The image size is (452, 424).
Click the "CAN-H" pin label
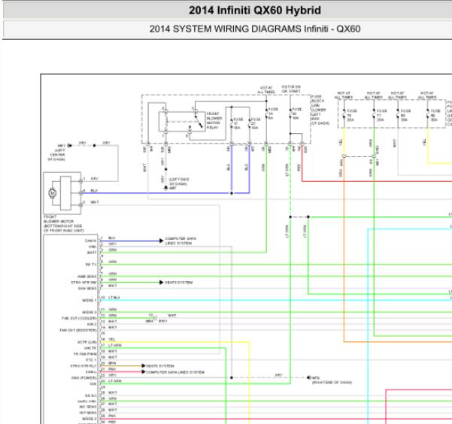[x=90, y=241]
